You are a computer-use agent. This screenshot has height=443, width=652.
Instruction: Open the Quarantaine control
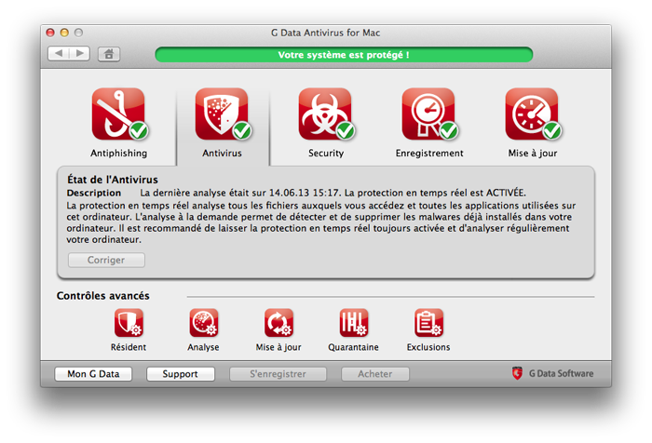point(353,323)
